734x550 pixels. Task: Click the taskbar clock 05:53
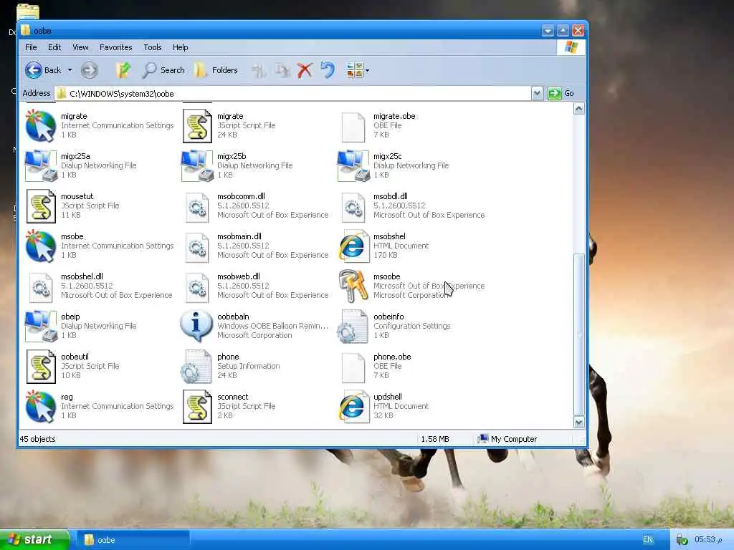click(x=707, y=540)
